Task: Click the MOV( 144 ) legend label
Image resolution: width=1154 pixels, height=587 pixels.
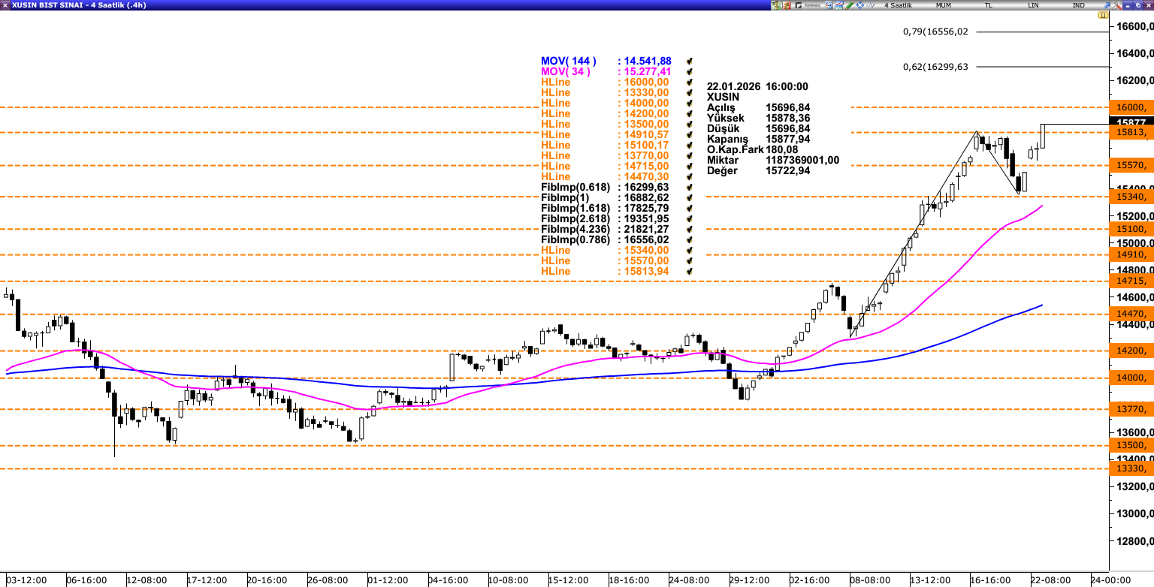Action: click(568, 61)
